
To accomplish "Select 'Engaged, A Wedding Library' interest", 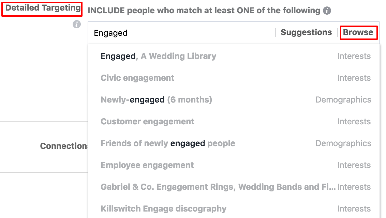I will pos(158,56).
